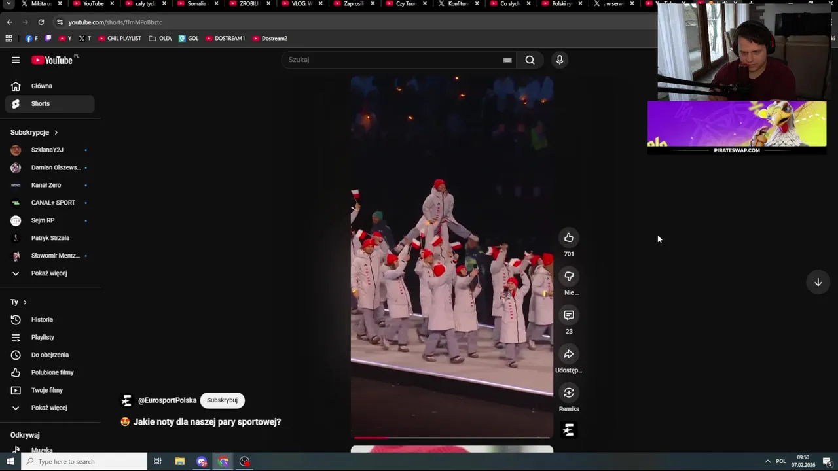Screen dimensions: 838x471
Task: Click the youtube.com address bar
Action: tap(354, 22)
